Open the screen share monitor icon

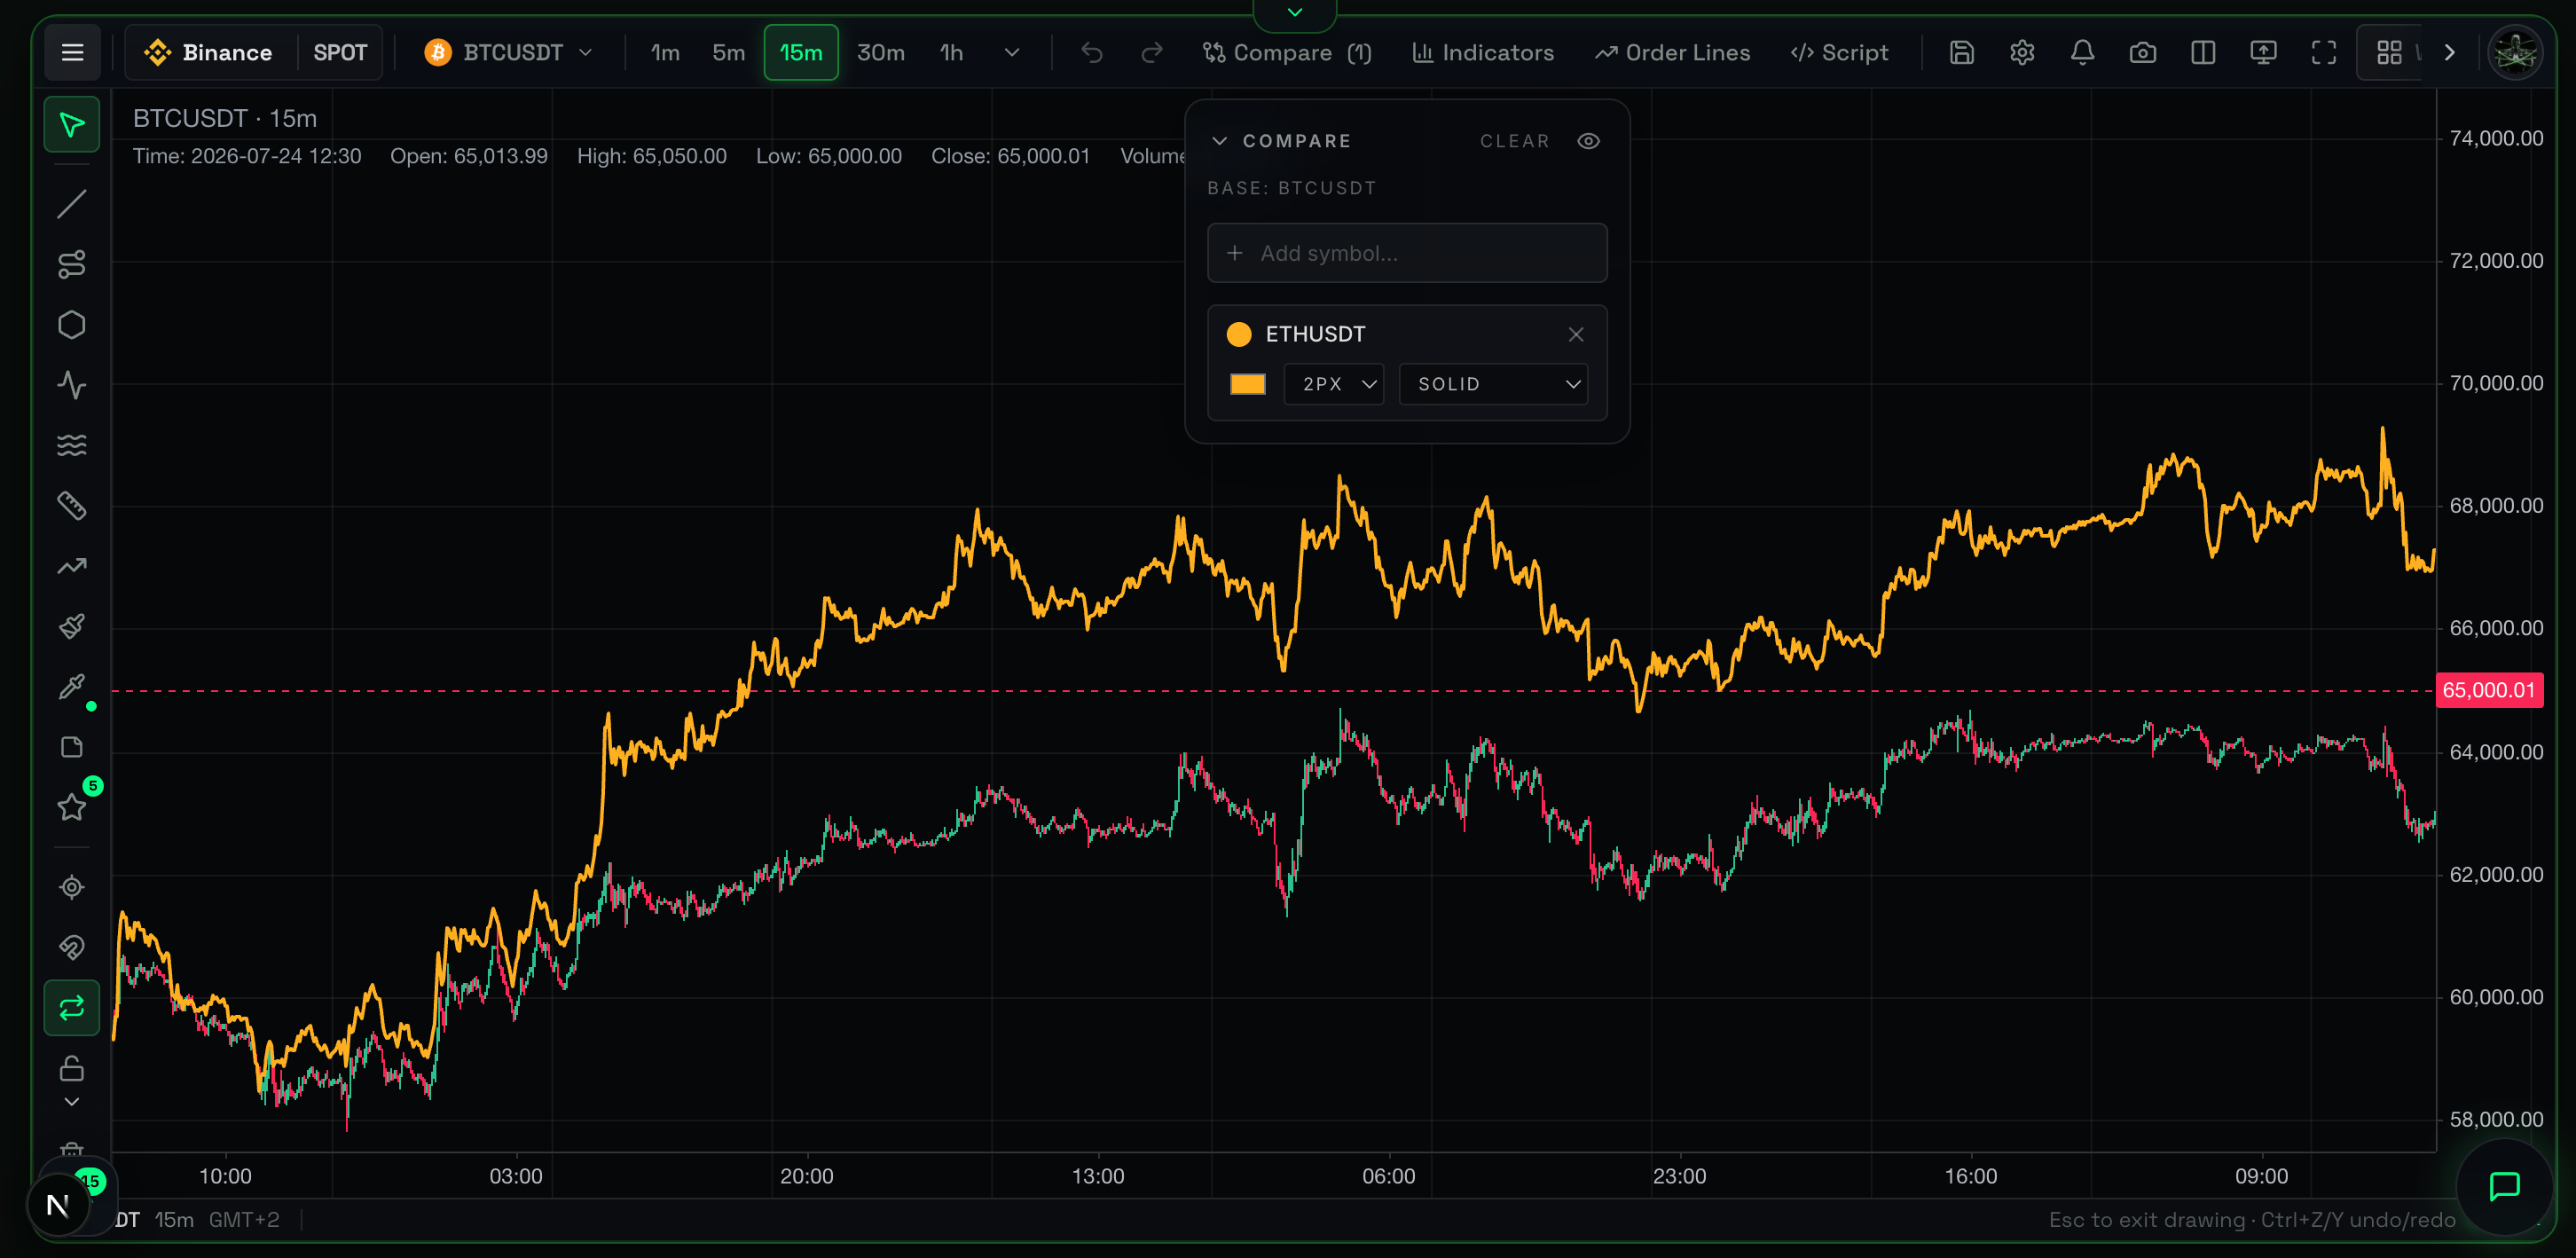click(2264, 53)
